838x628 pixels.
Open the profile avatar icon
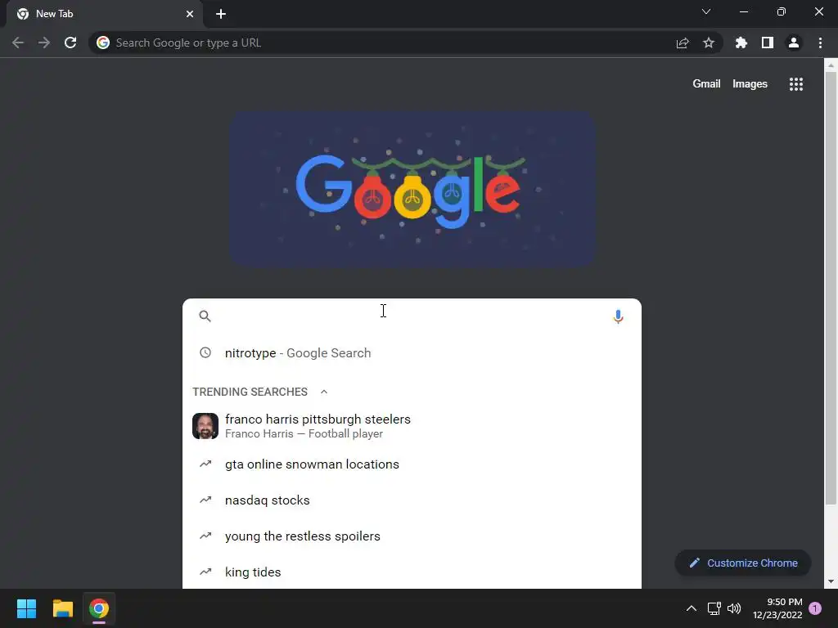(794, 43)
